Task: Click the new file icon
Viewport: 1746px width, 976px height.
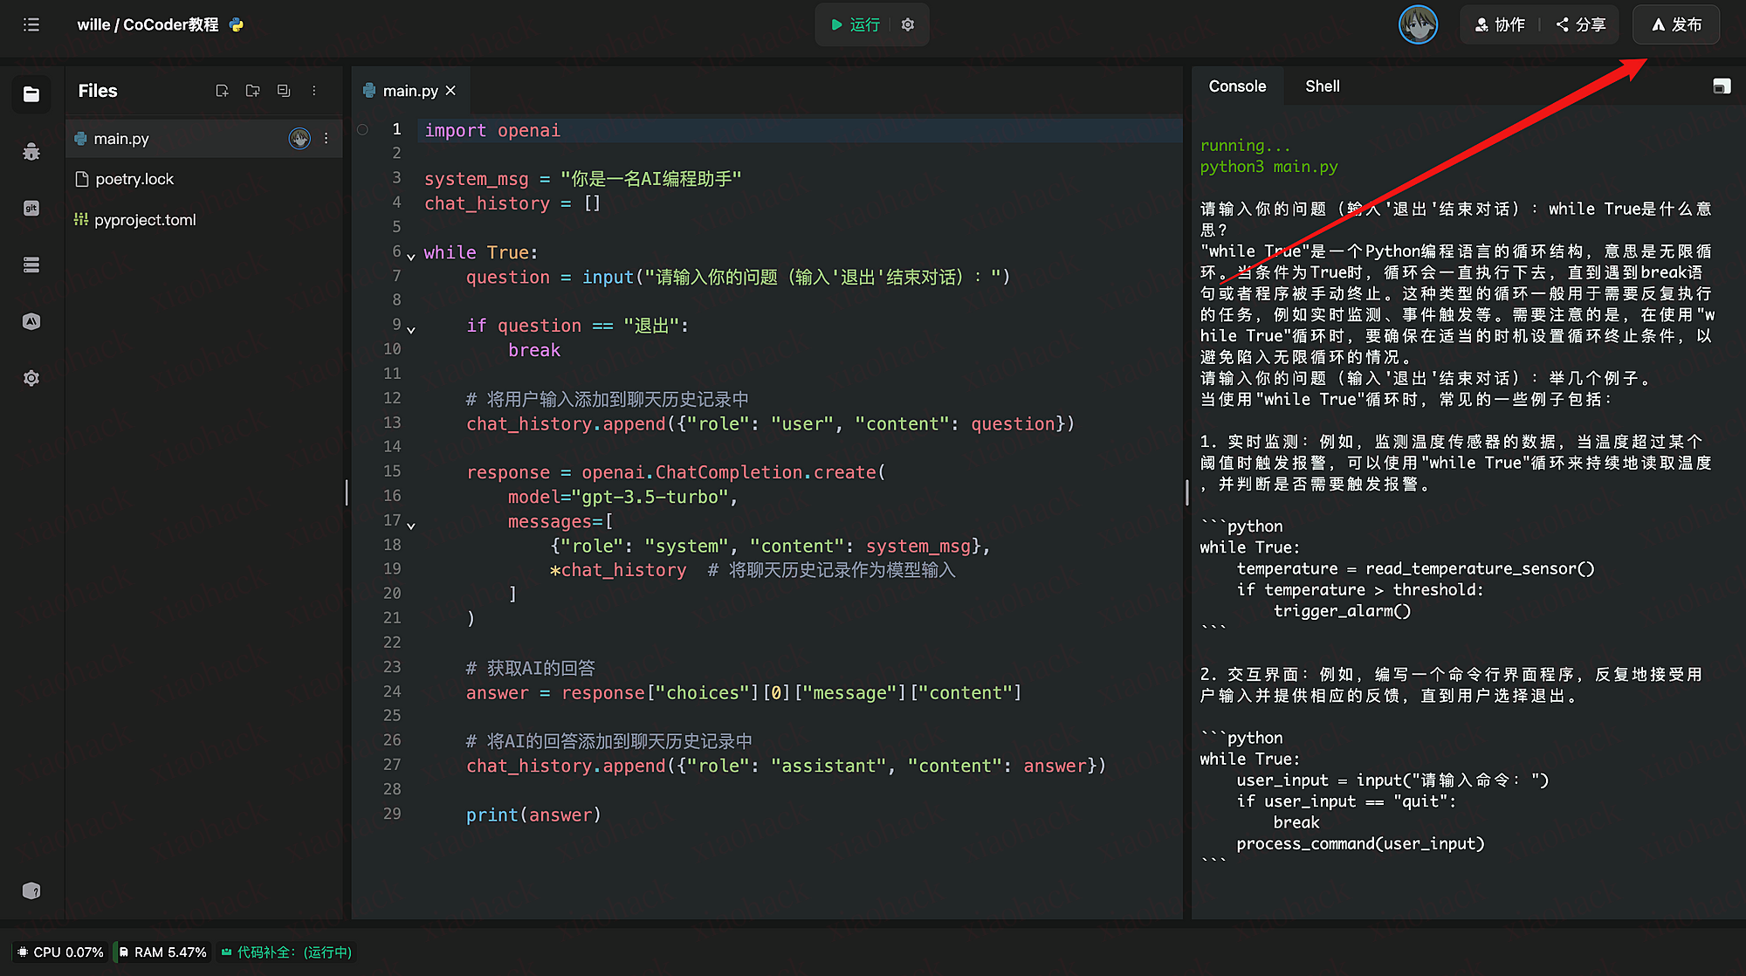Action: click(222, 91)
